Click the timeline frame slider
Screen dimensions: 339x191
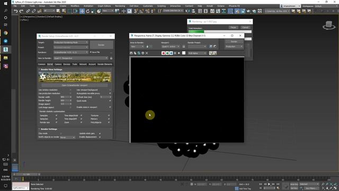(x=26, y=175)
